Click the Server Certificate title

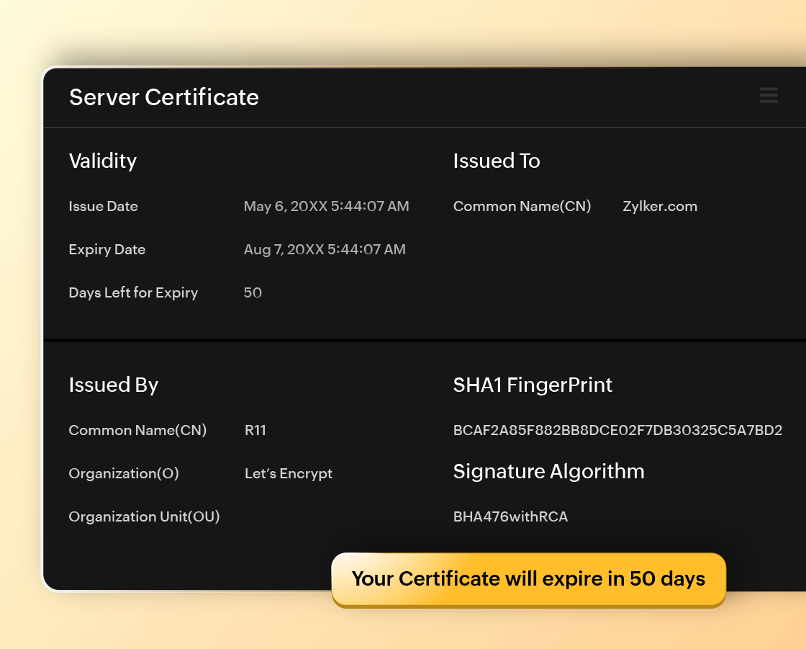tap(164, 97)
